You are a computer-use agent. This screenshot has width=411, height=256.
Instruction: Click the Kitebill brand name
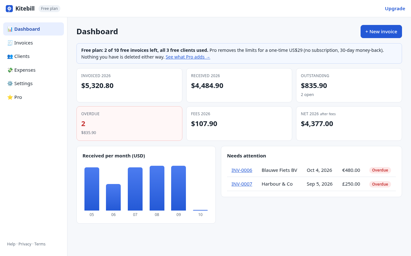(x=25, y=9)
